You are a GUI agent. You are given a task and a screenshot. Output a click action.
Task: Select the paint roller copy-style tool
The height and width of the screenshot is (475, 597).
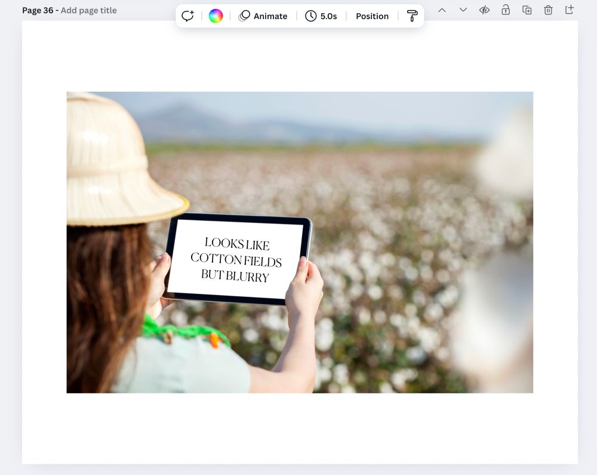point(413,15)
